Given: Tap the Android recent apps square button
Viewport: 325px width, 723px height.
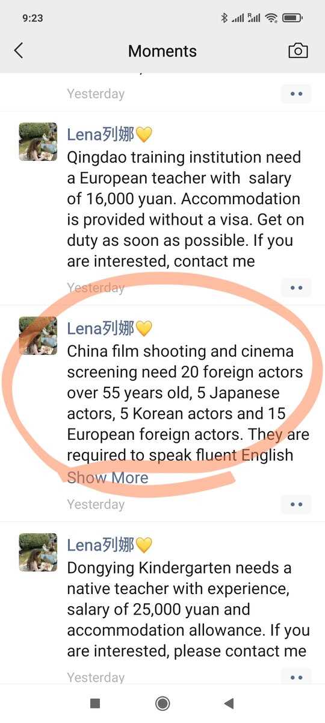Looking at the screenshot, I should (94, 703).
